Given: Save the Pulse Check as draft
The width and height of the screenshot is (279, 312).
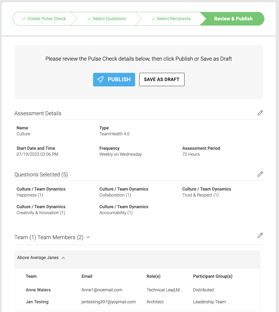Looking at the screenshot, I should (162, 79).
